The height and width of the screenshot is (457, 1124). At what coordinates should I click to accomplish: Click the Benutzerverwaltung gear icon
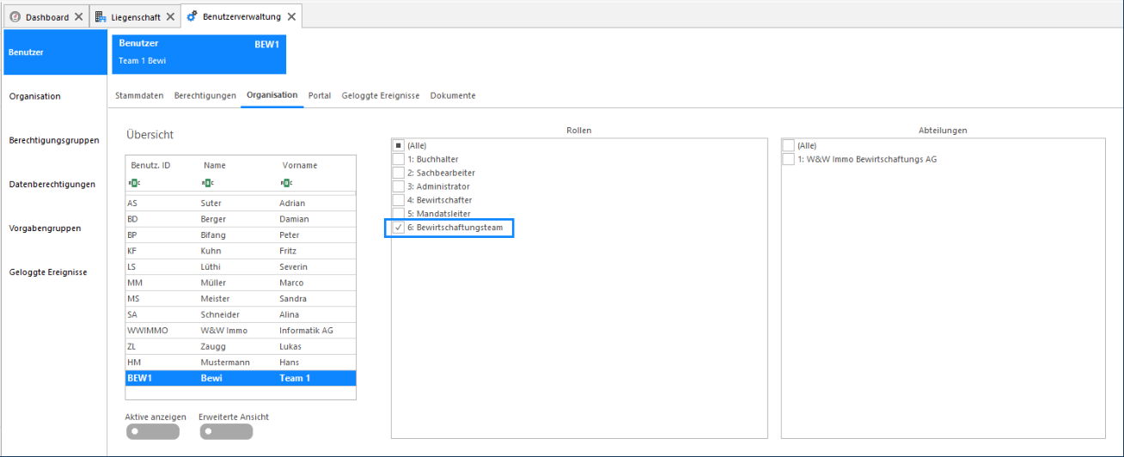pyautogui.click(x=192, y=17)
